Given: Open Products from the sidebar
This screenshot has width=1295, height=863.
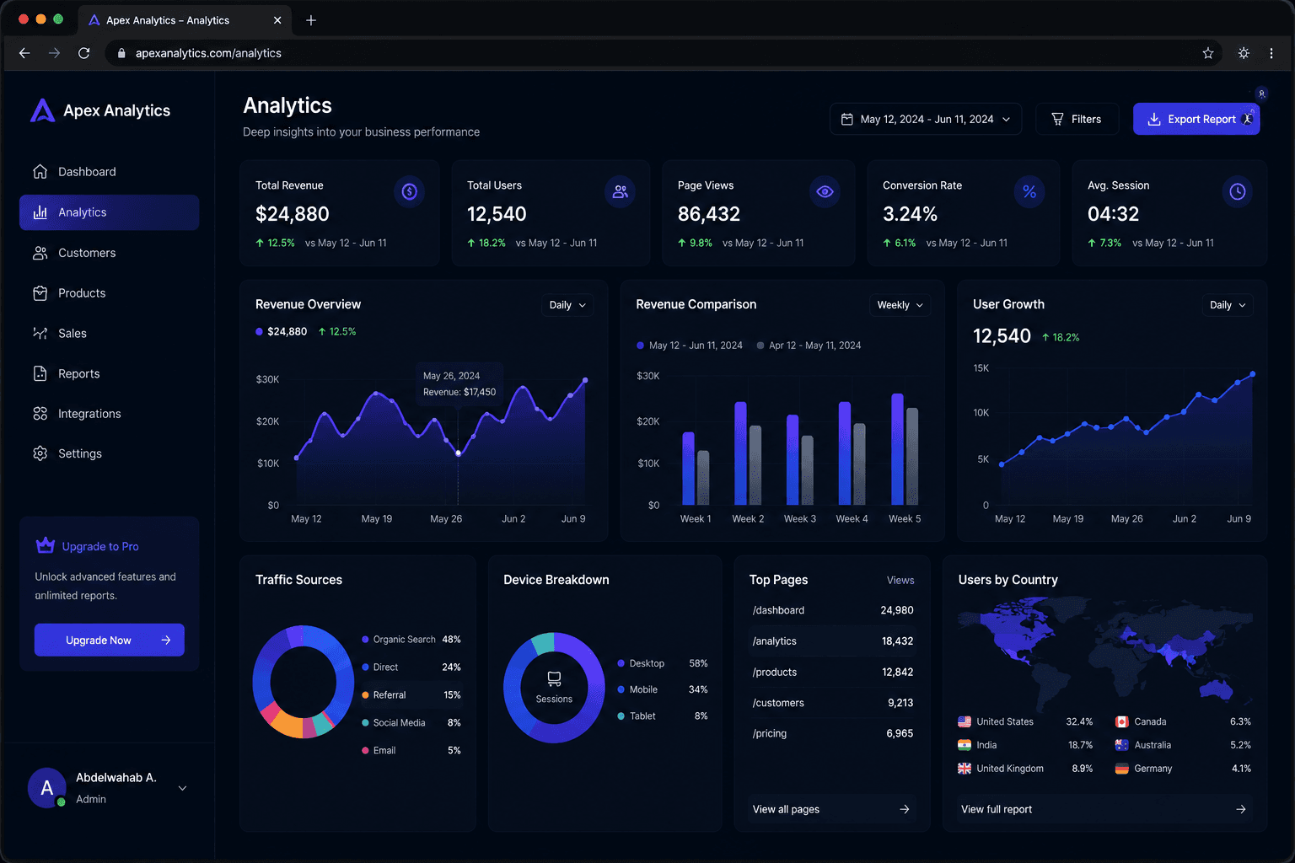Looking at the screenshot, I should [110, 293].
